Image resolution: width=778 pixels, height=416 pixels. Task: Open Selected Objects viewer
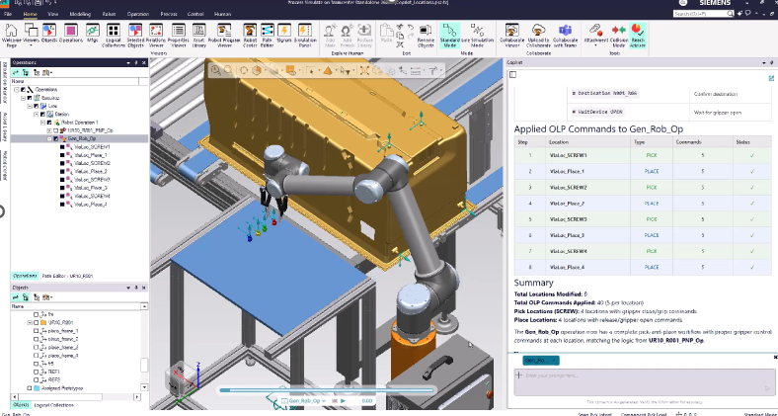click(x=135, y=35)
